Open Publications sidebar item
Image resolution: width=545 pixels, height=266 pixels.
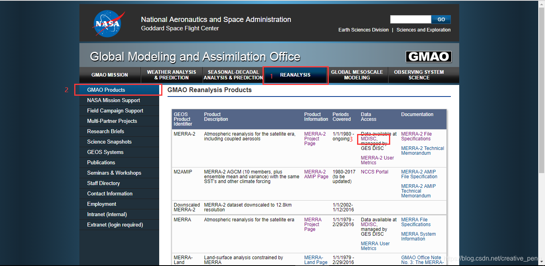pyautogui.click(x=119, y=162)
